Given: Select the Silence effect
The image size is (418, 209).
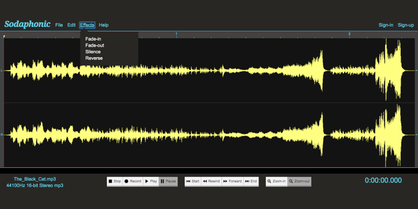Looking at the screenshot, I should (93, 52).
